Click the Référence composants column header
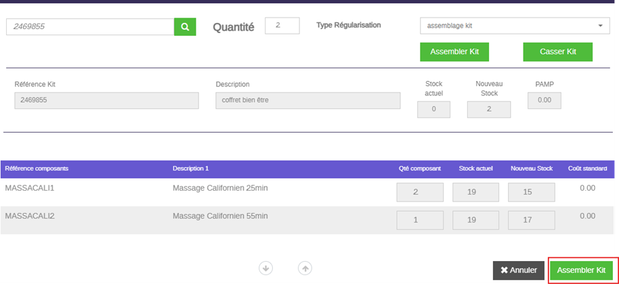 point(37,168)
